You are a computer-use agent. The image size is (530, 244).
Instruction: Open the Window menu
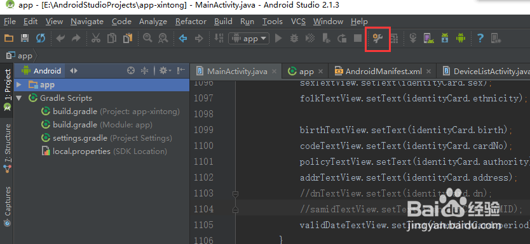pyautogui.click(x=328, y=22)
